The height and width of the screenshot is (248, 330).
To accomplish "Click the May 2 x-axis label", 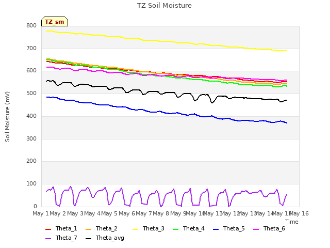I will click(58, 213).
